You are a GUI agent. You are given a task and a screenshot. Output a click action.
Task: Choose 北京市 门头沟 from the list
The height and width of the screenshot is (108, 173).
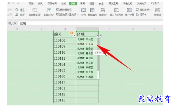85,44
